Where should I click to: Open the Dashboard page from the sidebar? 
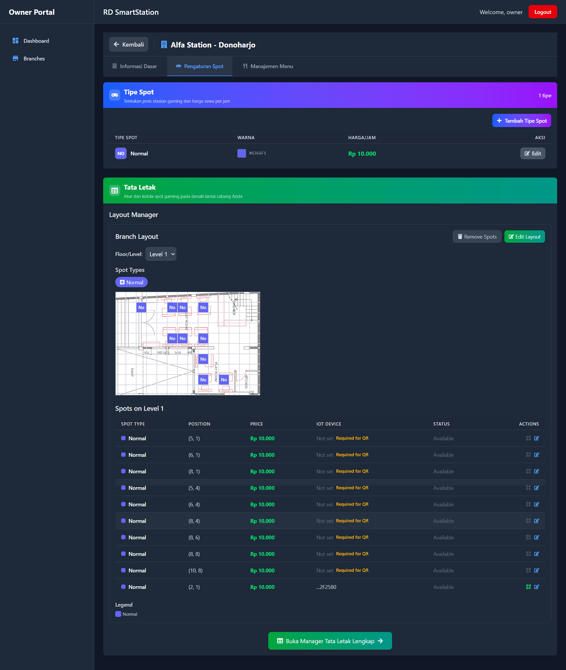pos(36,41)
